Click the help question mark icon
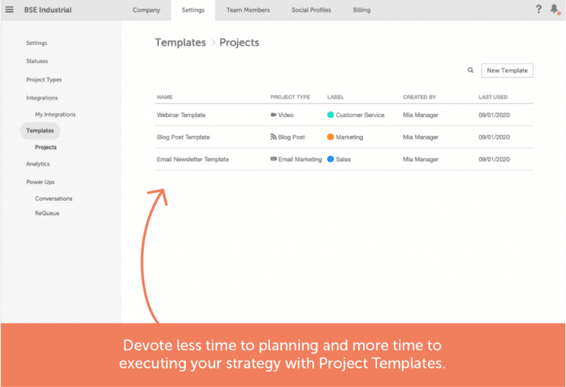Viewport: 566px width, 387px height. pyautogui.click(x=539, y=9)
